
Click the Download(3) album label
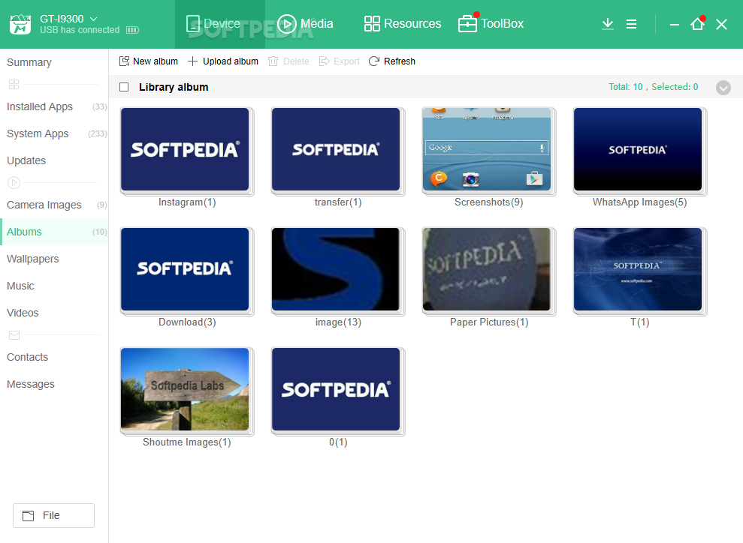187,322
